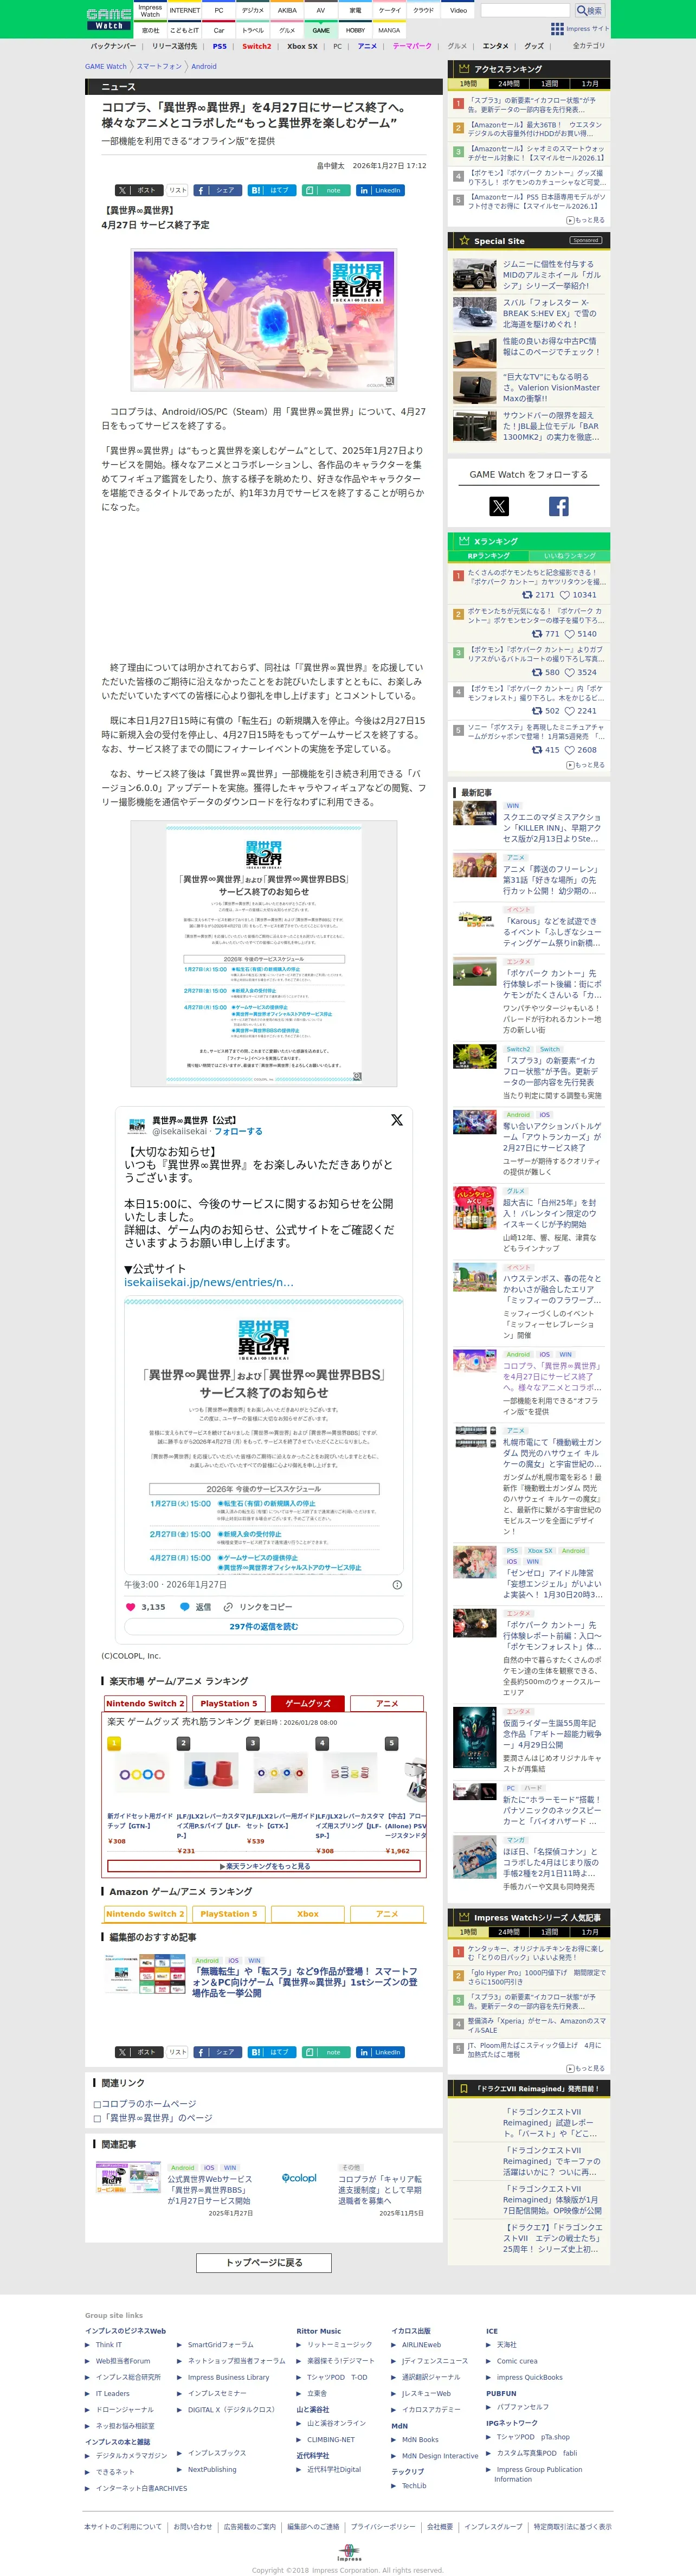Click フォローする in embedded tweet
This screenshot has height=2576, width=696.
[238, 1131]
